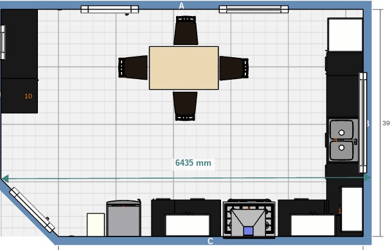390x250 pixels.
Task: Select the beige dining table
Action: 184,68
